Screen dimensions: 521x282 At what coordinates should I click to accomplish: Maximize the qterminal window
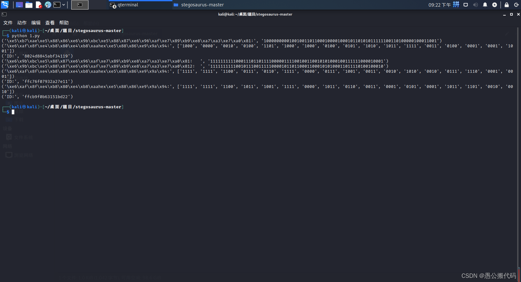[511, 14]
